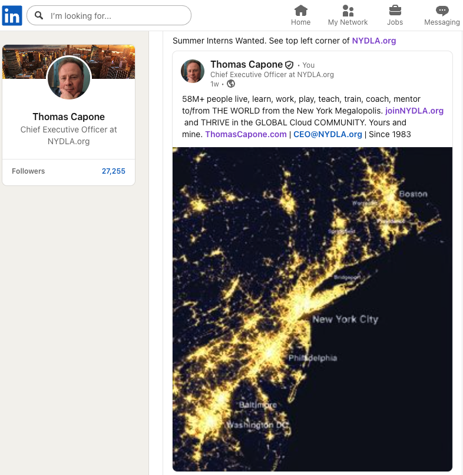
Task: Click the verified shield badge beside the author name
Action: pyautogui.click(x=290, y=65)
